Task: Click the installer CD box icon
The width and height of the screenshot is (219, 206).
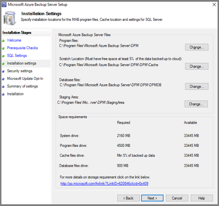Action: [10, 18]
